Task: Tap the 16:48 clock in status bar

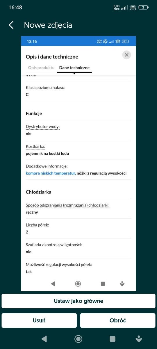Action: tap(15, 8)
